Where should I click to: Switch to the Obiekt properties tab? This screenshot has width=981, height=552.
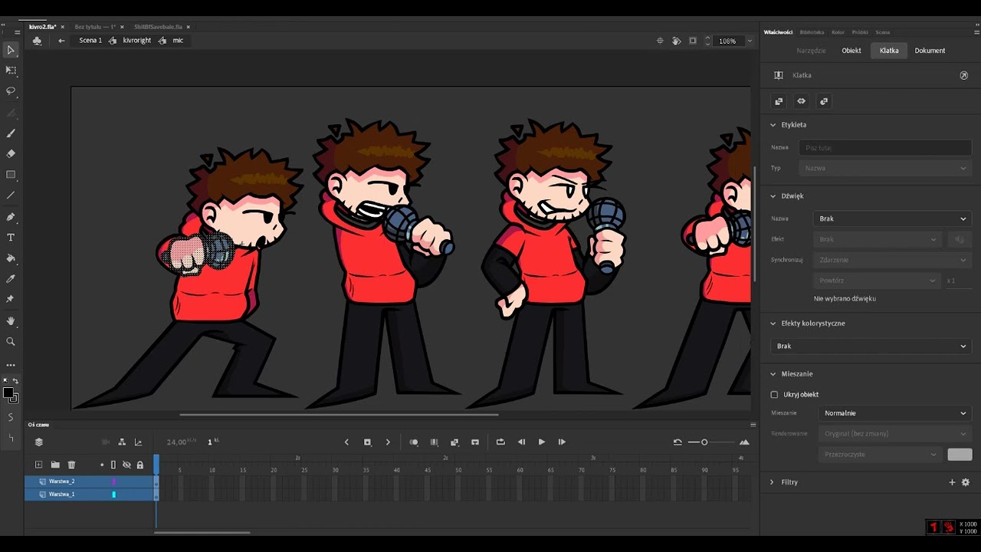point(851,51)
